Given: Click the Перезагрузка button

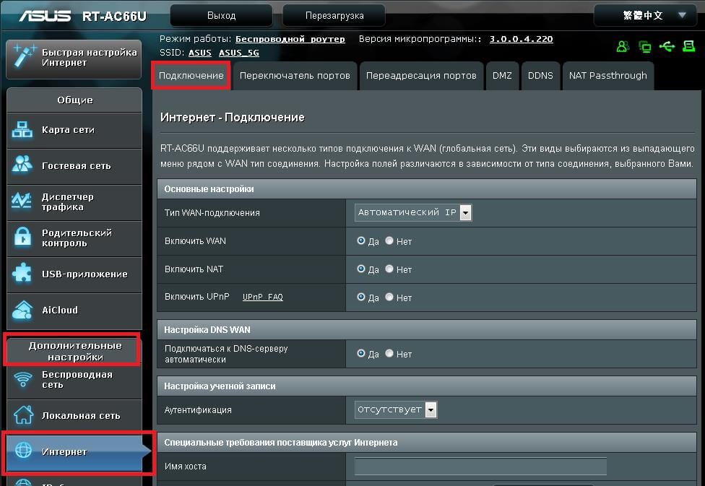Looking at the screenshot, I should coord(334,15).
